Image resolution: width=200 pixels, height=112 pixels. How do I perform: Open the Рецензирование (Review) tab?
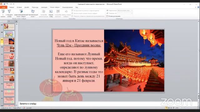pos(67,7)
